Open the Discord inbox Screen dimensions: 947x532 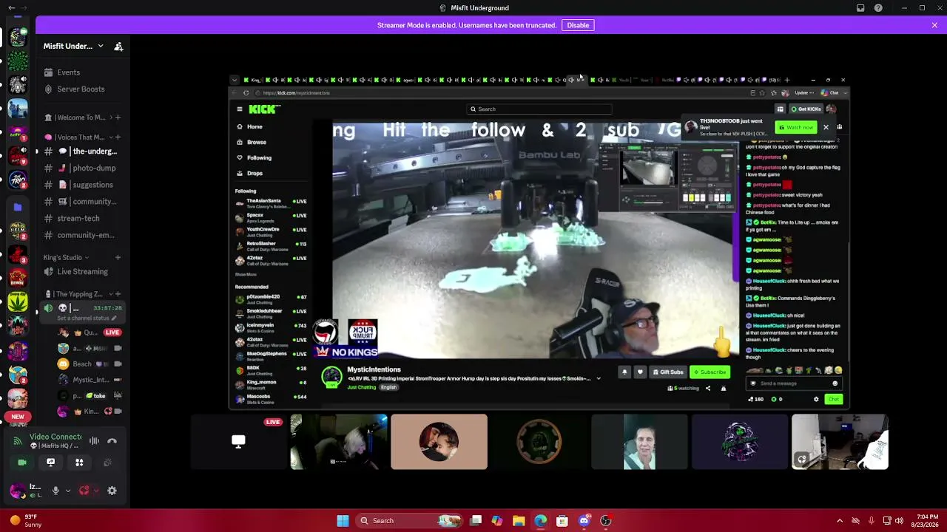(860, 8)
